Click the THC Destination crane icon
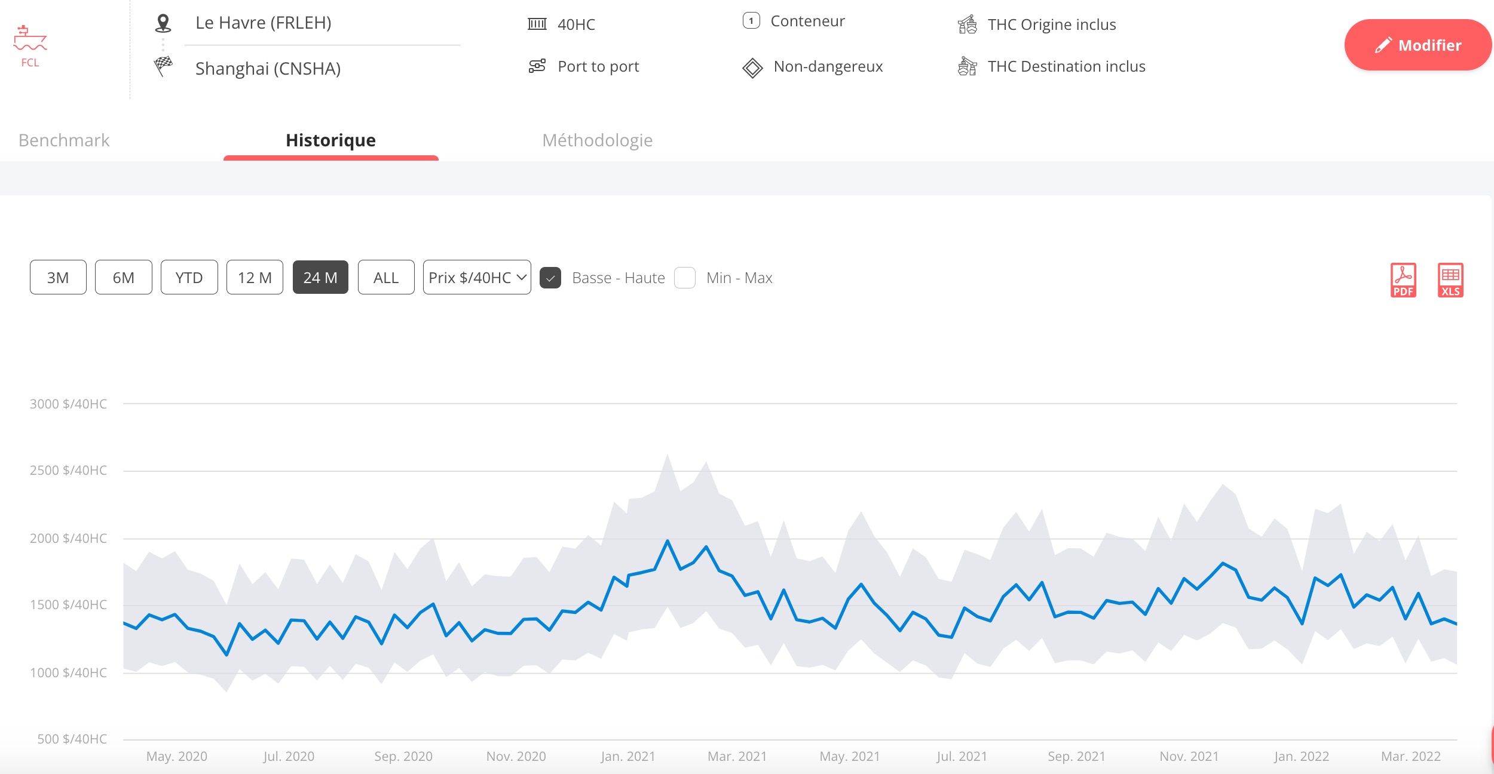The height and width of the screenshot is (774, 1494). pos(968,66)
